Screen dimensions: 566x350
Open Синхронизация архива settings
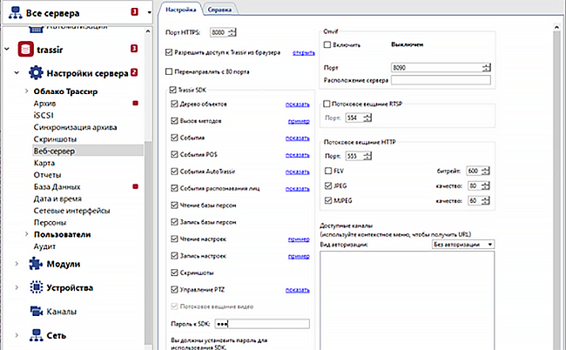pos(75,127)
